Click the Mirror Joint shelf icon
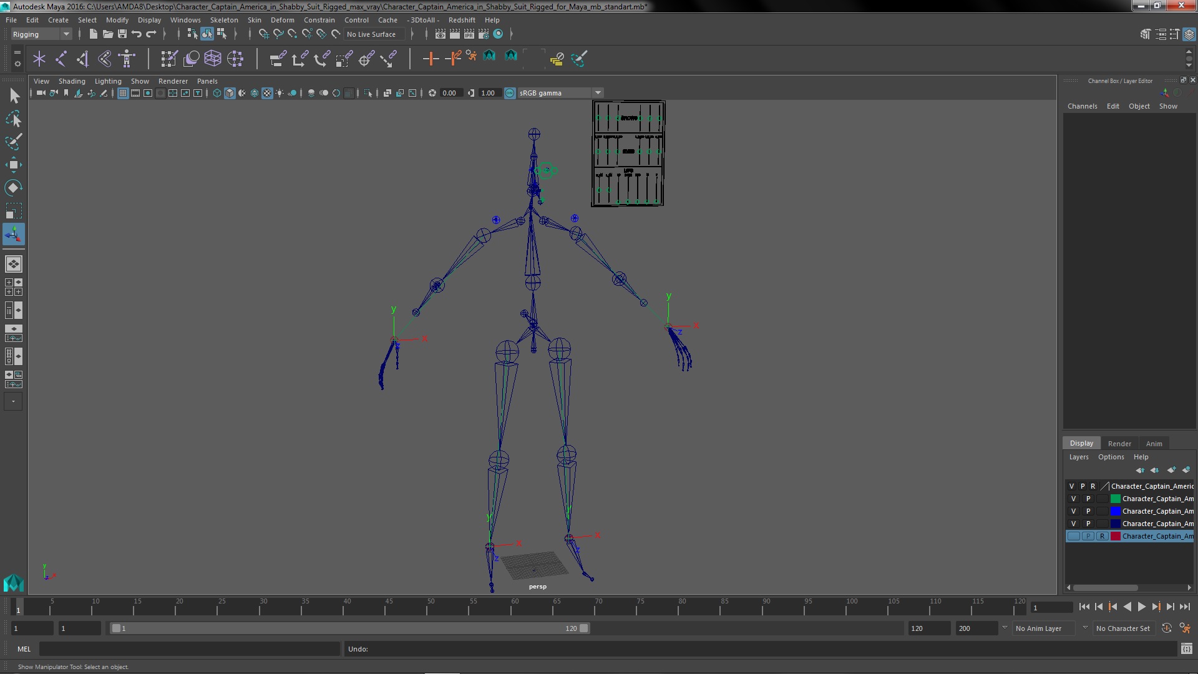 (104, 59)
